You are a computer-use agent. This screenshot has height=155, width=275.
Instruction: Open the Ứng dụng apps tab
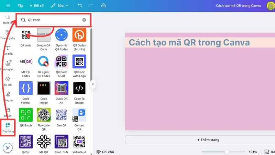(x=8, y=127)
